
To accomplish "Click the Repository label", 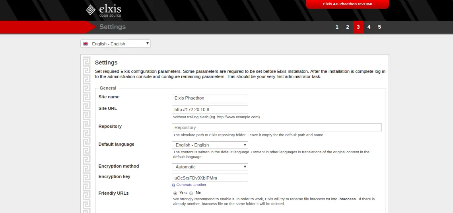I will pos(110,126).
